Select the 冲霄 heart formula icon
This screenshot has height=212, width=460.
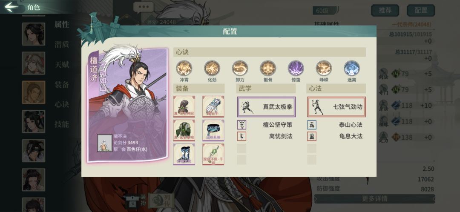184,68
